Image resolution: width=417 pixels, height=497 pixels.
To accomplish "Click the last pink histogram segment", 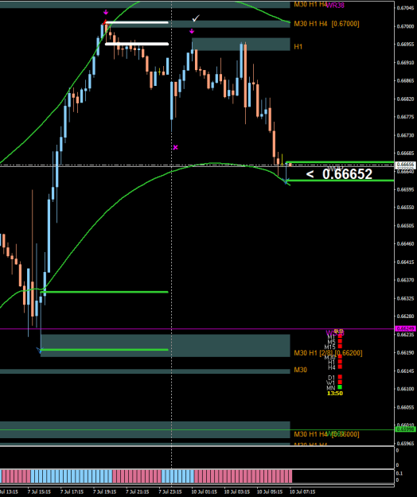I will click(243, 476).
